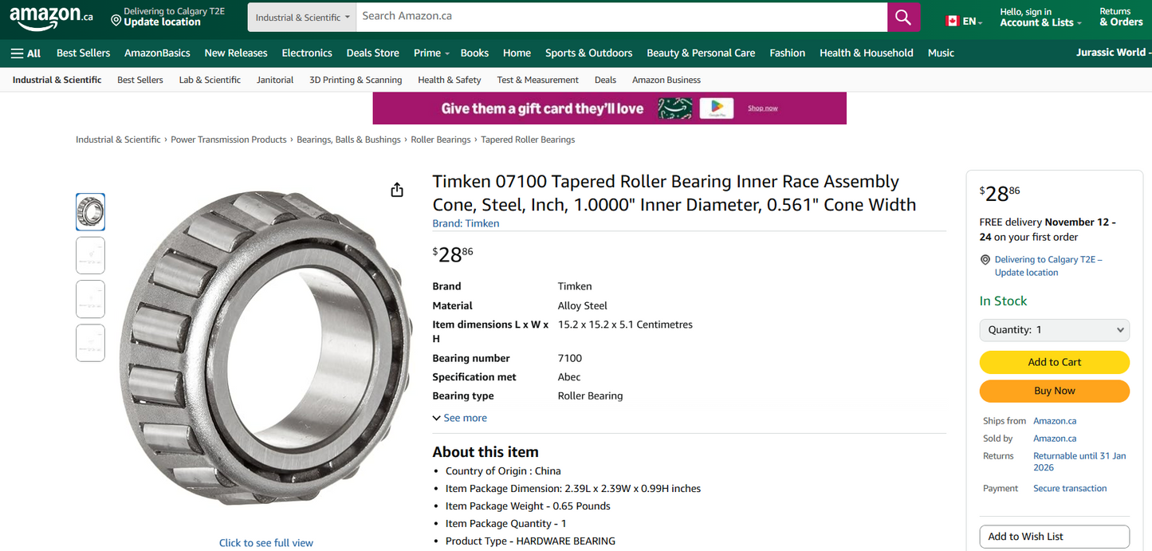Click the share icon beside the product title

tap(396, 190)
